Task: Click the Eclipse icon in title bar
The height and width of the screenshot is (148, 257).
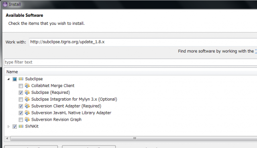Action: (x=5, y=4)
